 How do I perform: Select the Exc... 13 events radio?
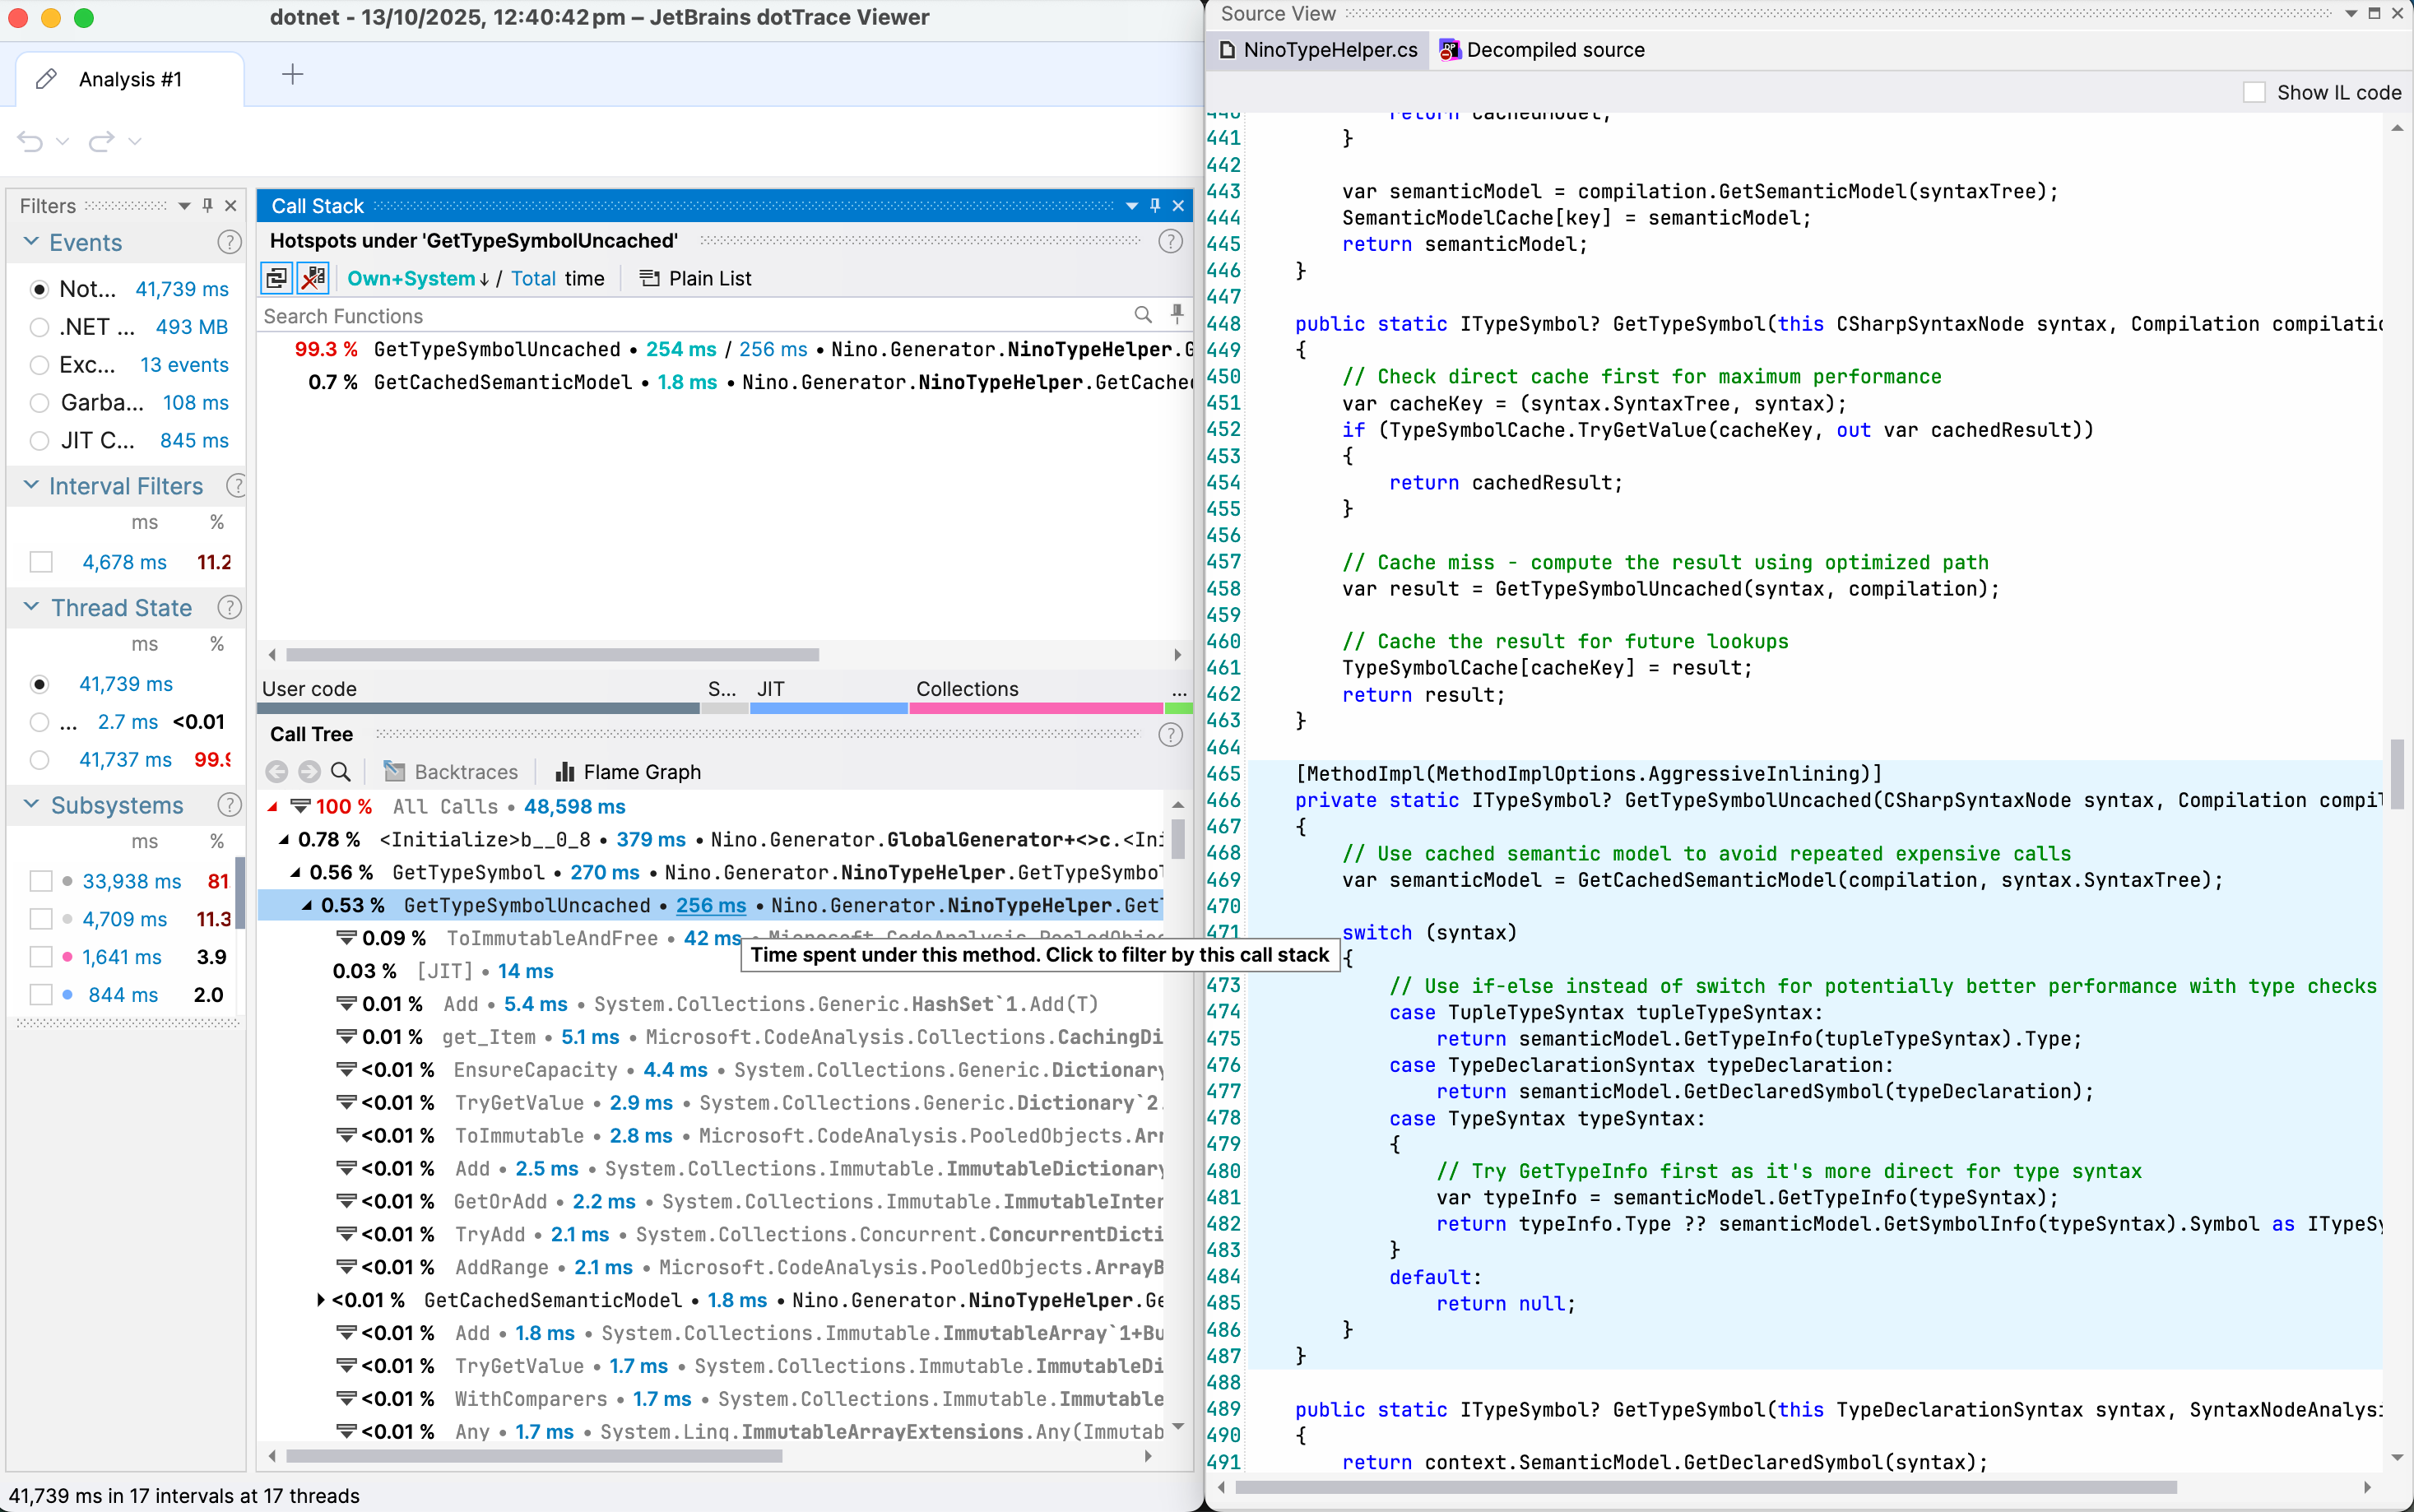coord(39,365)
